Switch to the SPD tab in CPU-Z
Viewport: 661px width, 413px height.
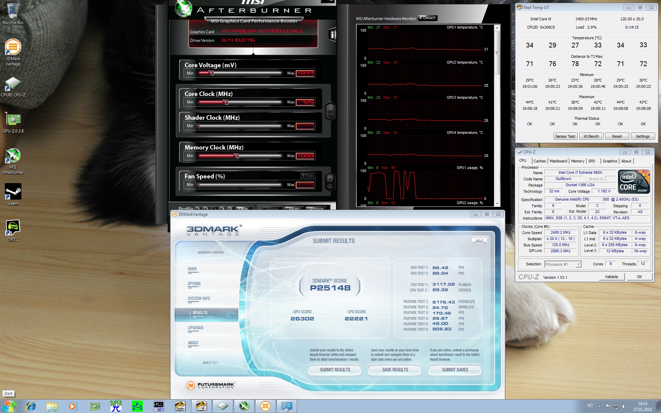pyautogui.click(x=591, y=161)
